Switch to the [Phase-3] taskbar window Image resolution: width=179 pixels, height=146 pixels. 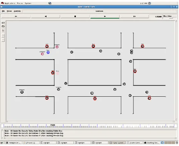pos(30,143)
